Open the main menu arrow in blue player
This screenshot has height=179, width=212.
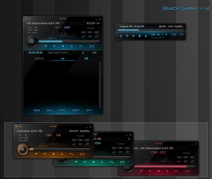26,19
